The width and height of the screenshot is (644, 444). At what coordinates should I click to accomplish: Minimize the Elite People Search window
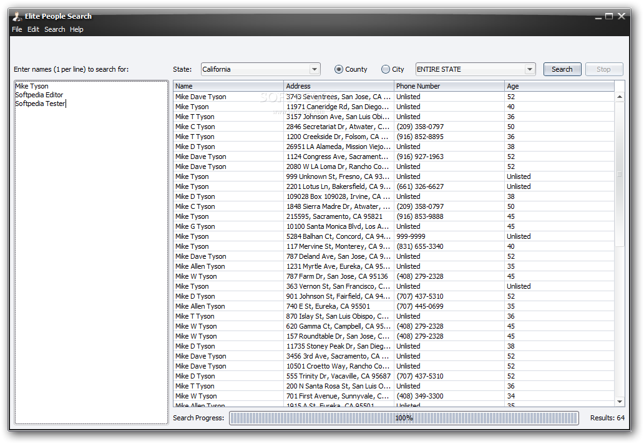(x=598, y=17)
